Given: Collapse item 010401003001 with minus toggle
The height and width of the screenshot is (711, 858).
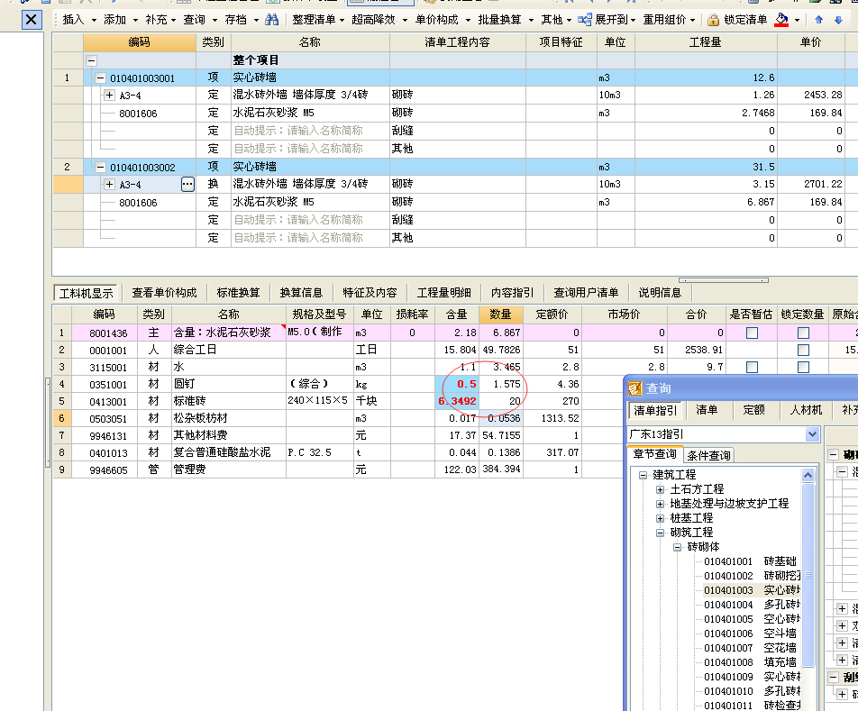Looking at the screenshot, I should pyautogui.click(x=100, y=78).
